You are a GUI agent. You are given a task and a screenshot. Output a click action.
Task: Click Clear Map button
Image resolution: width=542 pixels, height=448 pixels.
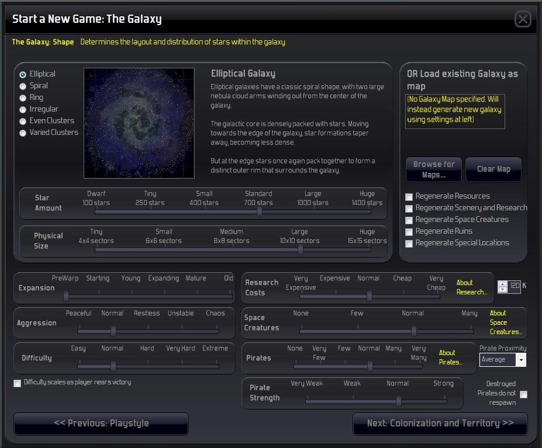(x=493, y=169)
